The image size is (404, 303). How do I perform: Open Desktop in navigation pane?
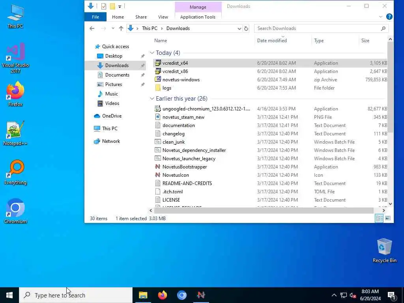[x=114, y=56]
